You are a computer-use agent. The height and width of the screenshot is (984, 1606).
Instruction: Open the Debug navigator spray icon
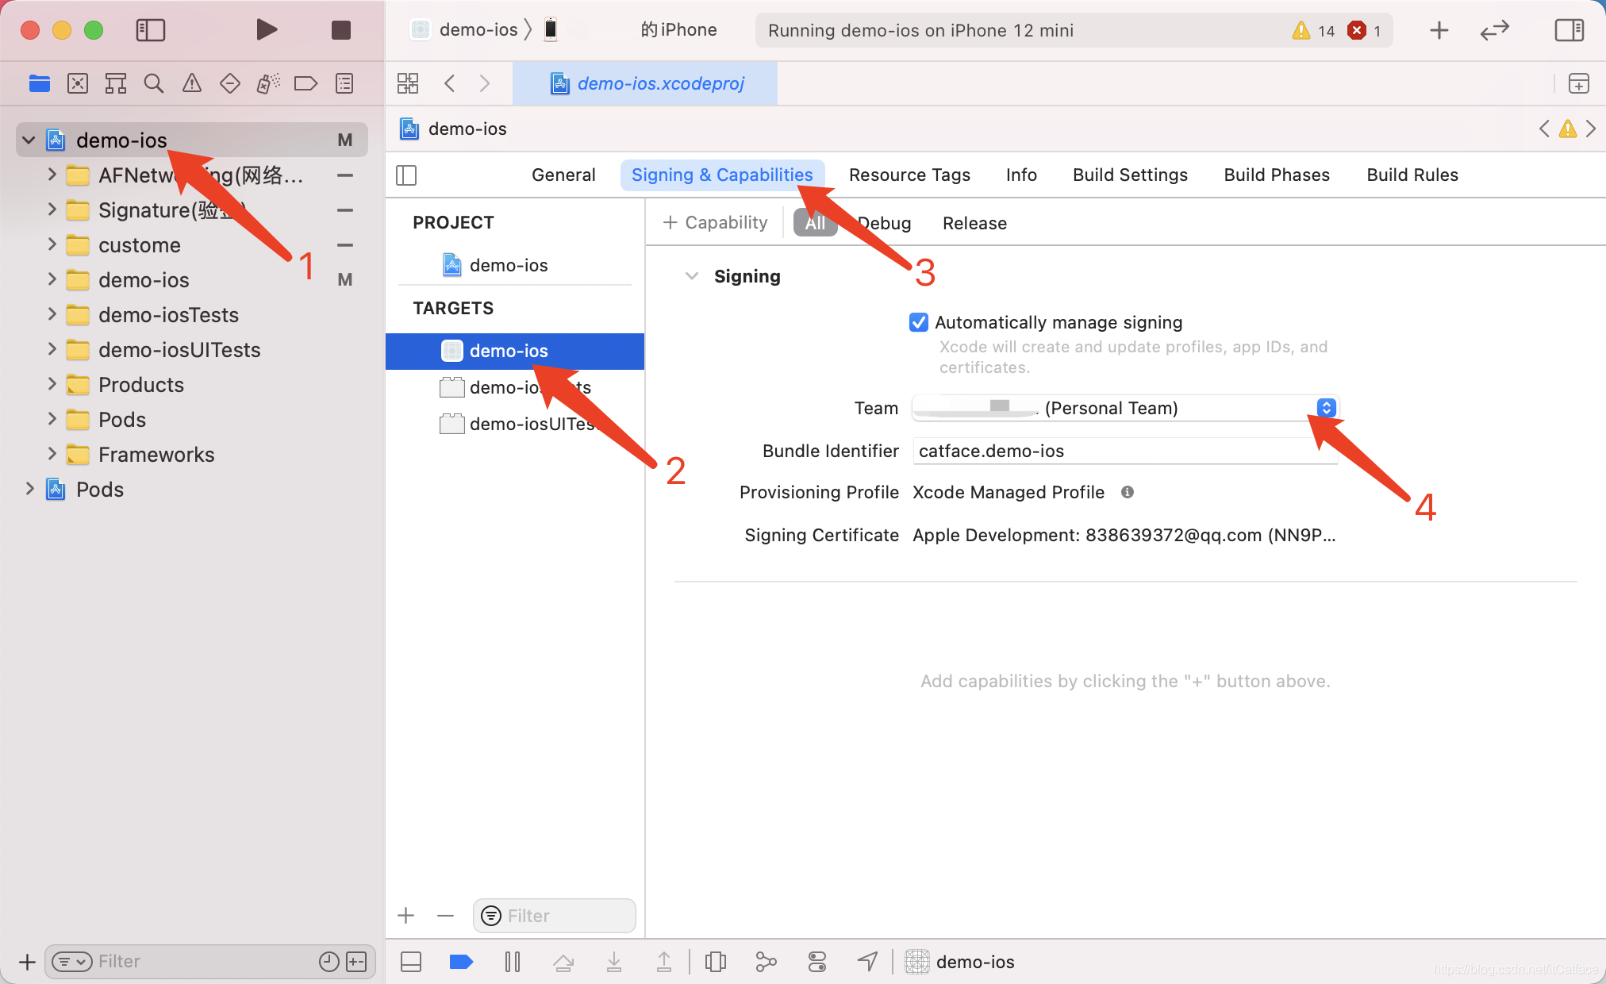click(x=268, y=83)
